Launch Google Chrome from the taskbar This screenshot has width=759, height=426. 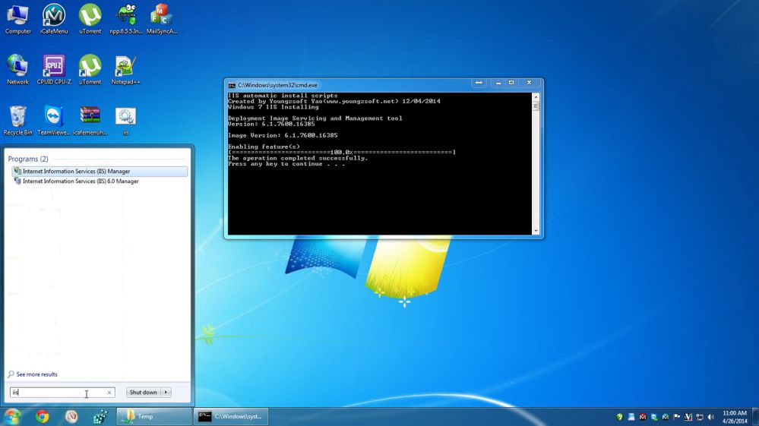[42, 416]
